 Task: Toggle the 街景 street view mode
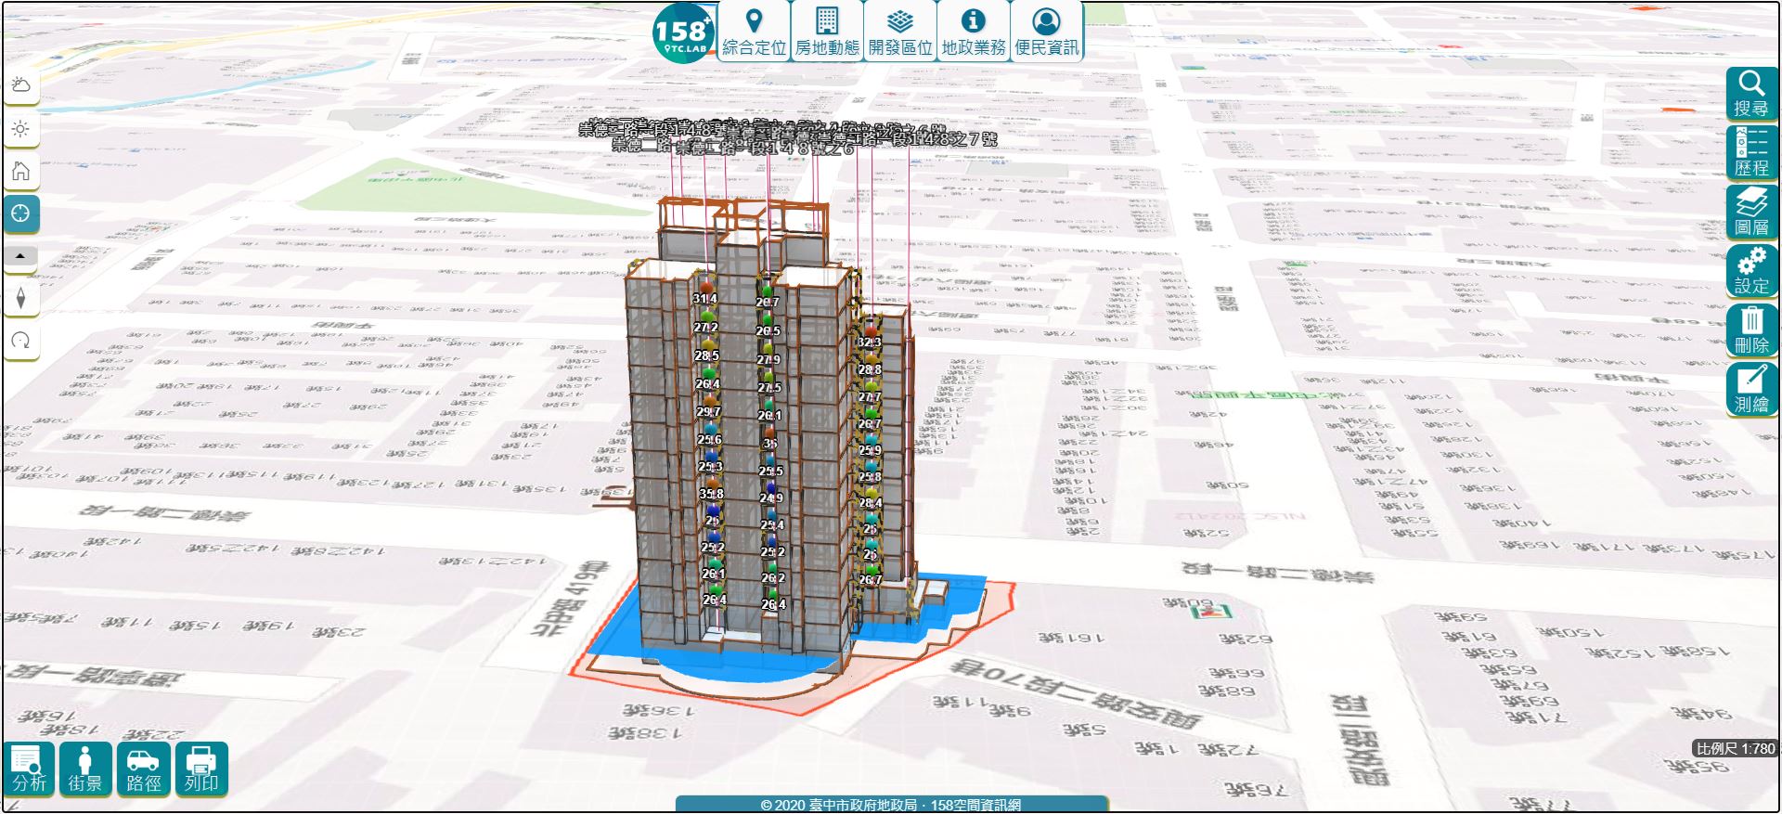pos(85,769)
